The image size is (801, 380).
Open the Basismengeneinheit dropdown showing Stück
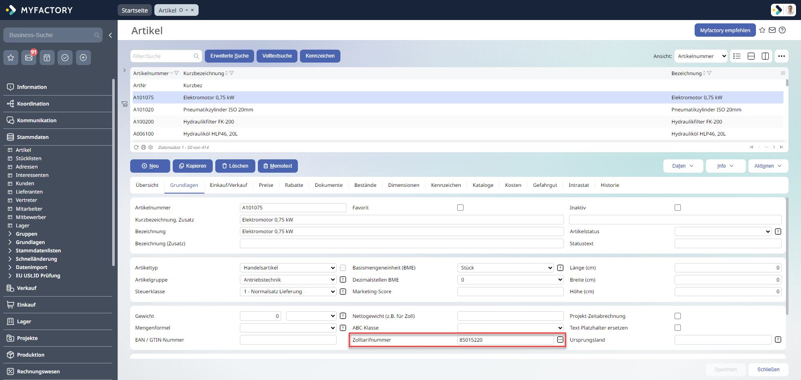pyautogui.click(x=506, y=268)
